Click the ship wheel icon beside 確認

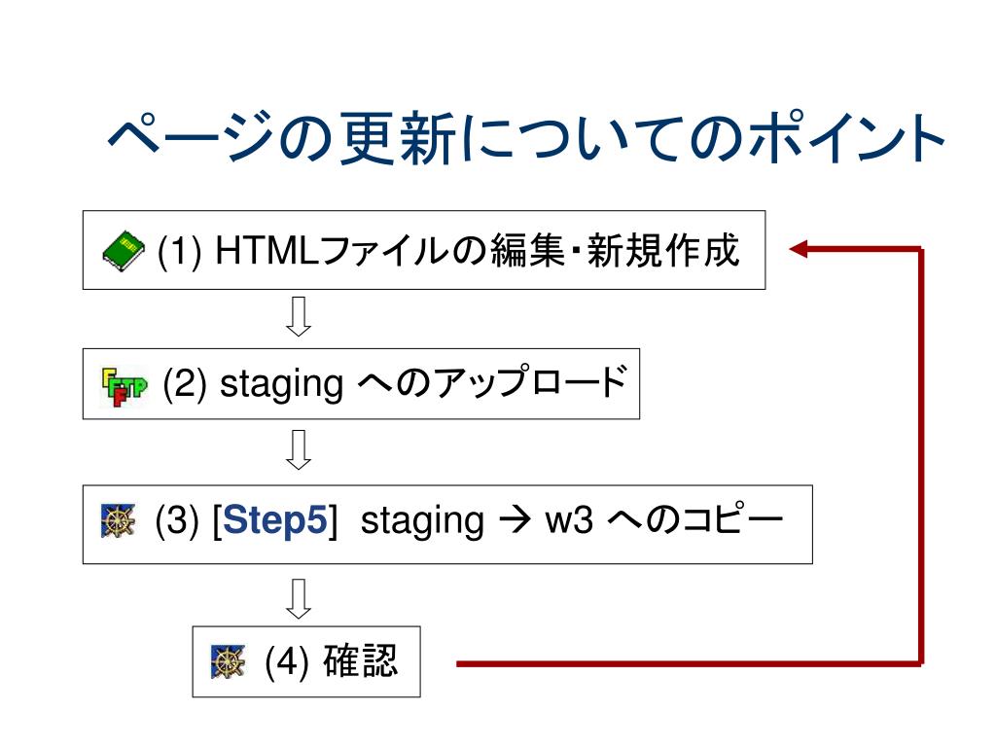tap(228, 661)
